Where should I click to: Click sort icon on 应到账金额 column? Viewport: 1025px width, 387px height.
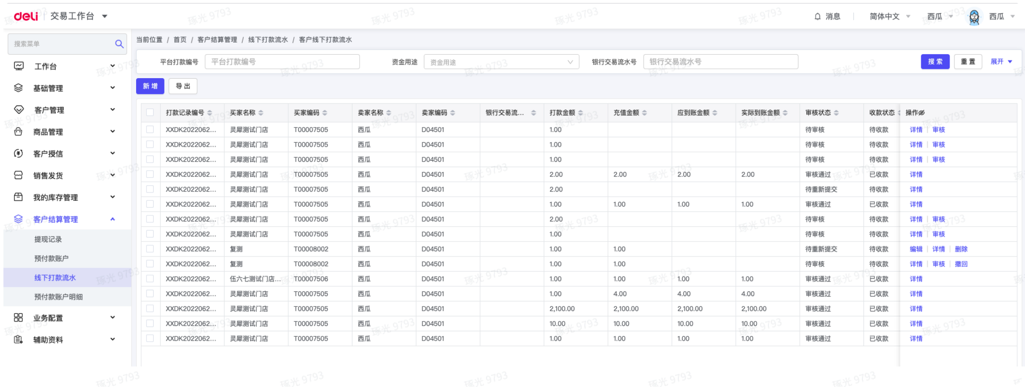pos(715,113)
